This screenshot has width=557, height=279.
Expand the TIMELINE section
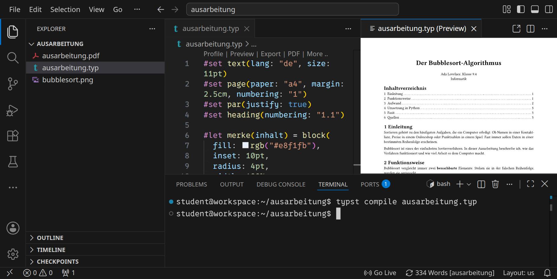(x=95, y=250)
